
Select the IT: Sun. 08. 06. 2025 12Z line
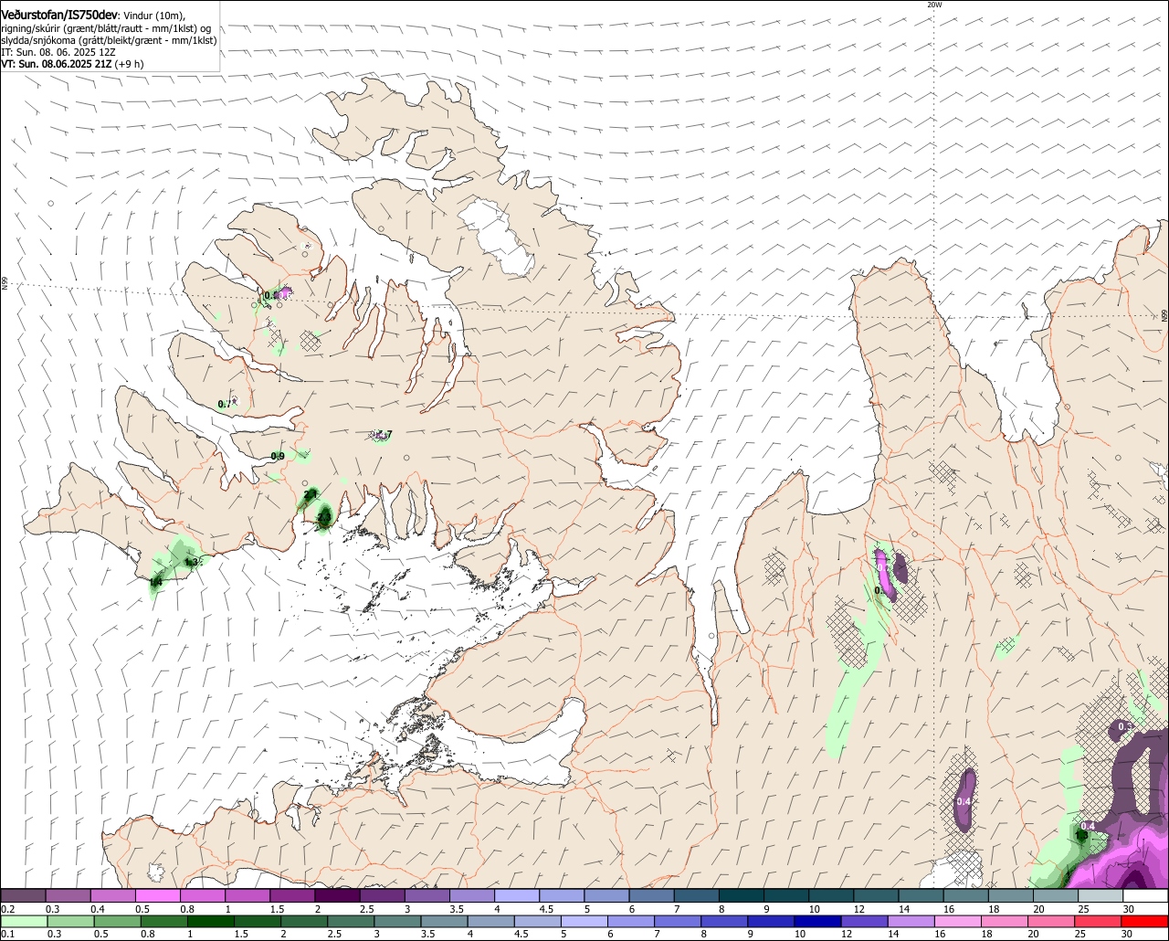[x=58, y=52]
